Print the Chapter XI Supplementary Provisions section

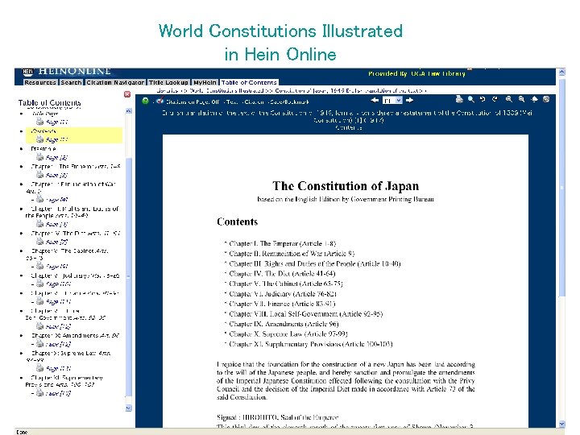39,392
